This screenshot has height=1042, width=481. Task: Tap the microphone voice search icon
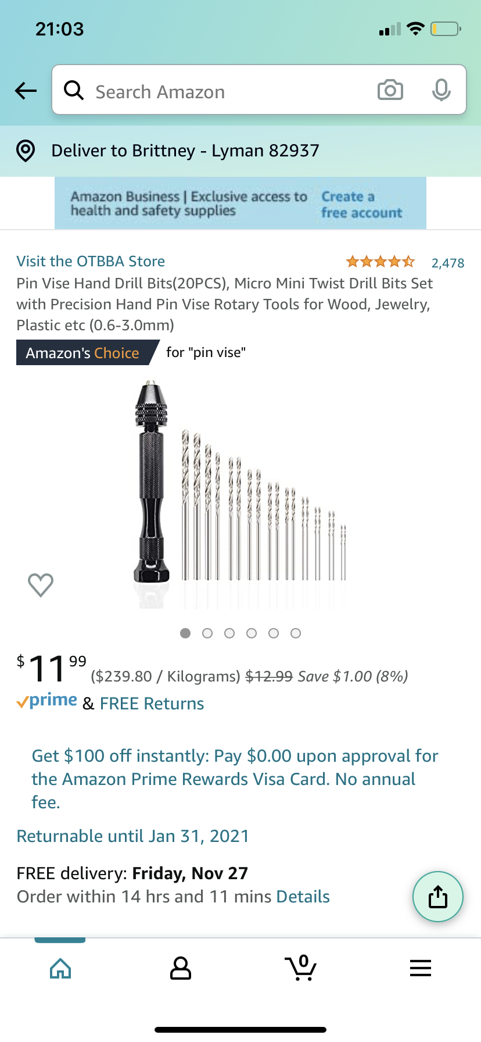click(x=441, y=90)
